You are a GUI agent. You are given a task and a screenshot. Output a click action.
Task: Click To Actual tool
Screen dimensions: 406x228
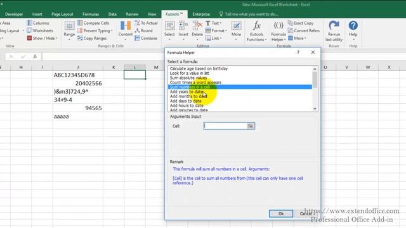[x=146, y=23]
